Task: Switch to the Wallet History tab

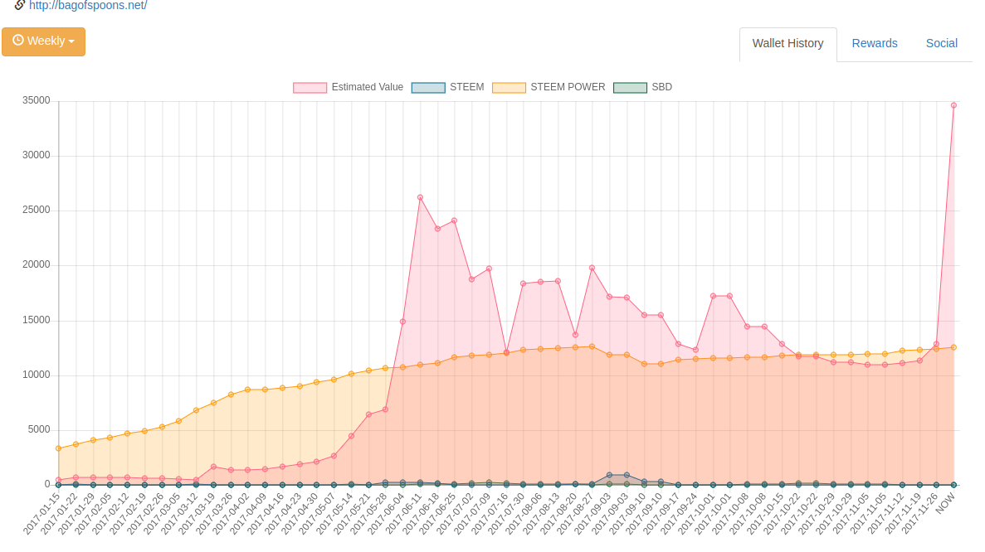Action: click(788, 44)
